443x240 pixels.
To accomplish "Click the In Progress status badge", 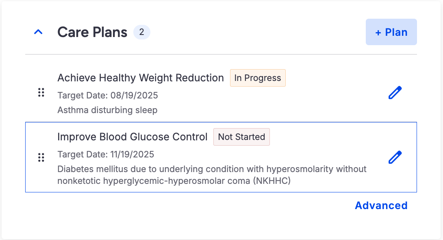I will coord(258,78).
